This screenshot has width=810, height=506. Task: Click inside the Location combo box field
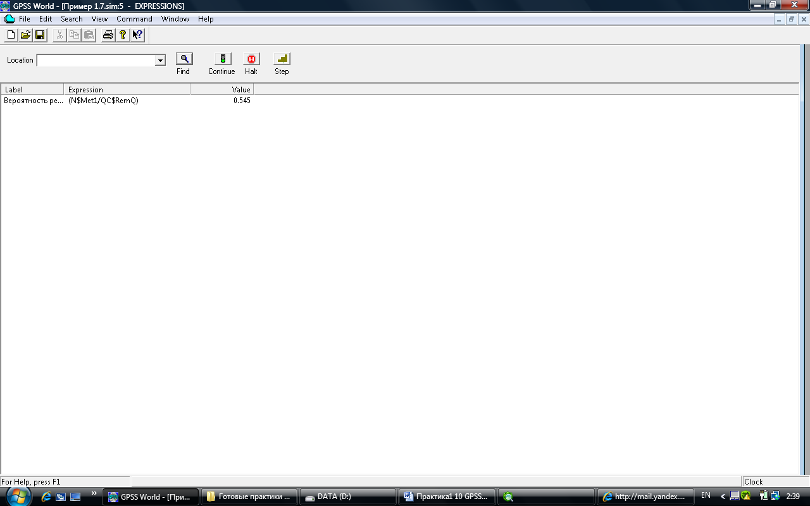pos(96,61)
